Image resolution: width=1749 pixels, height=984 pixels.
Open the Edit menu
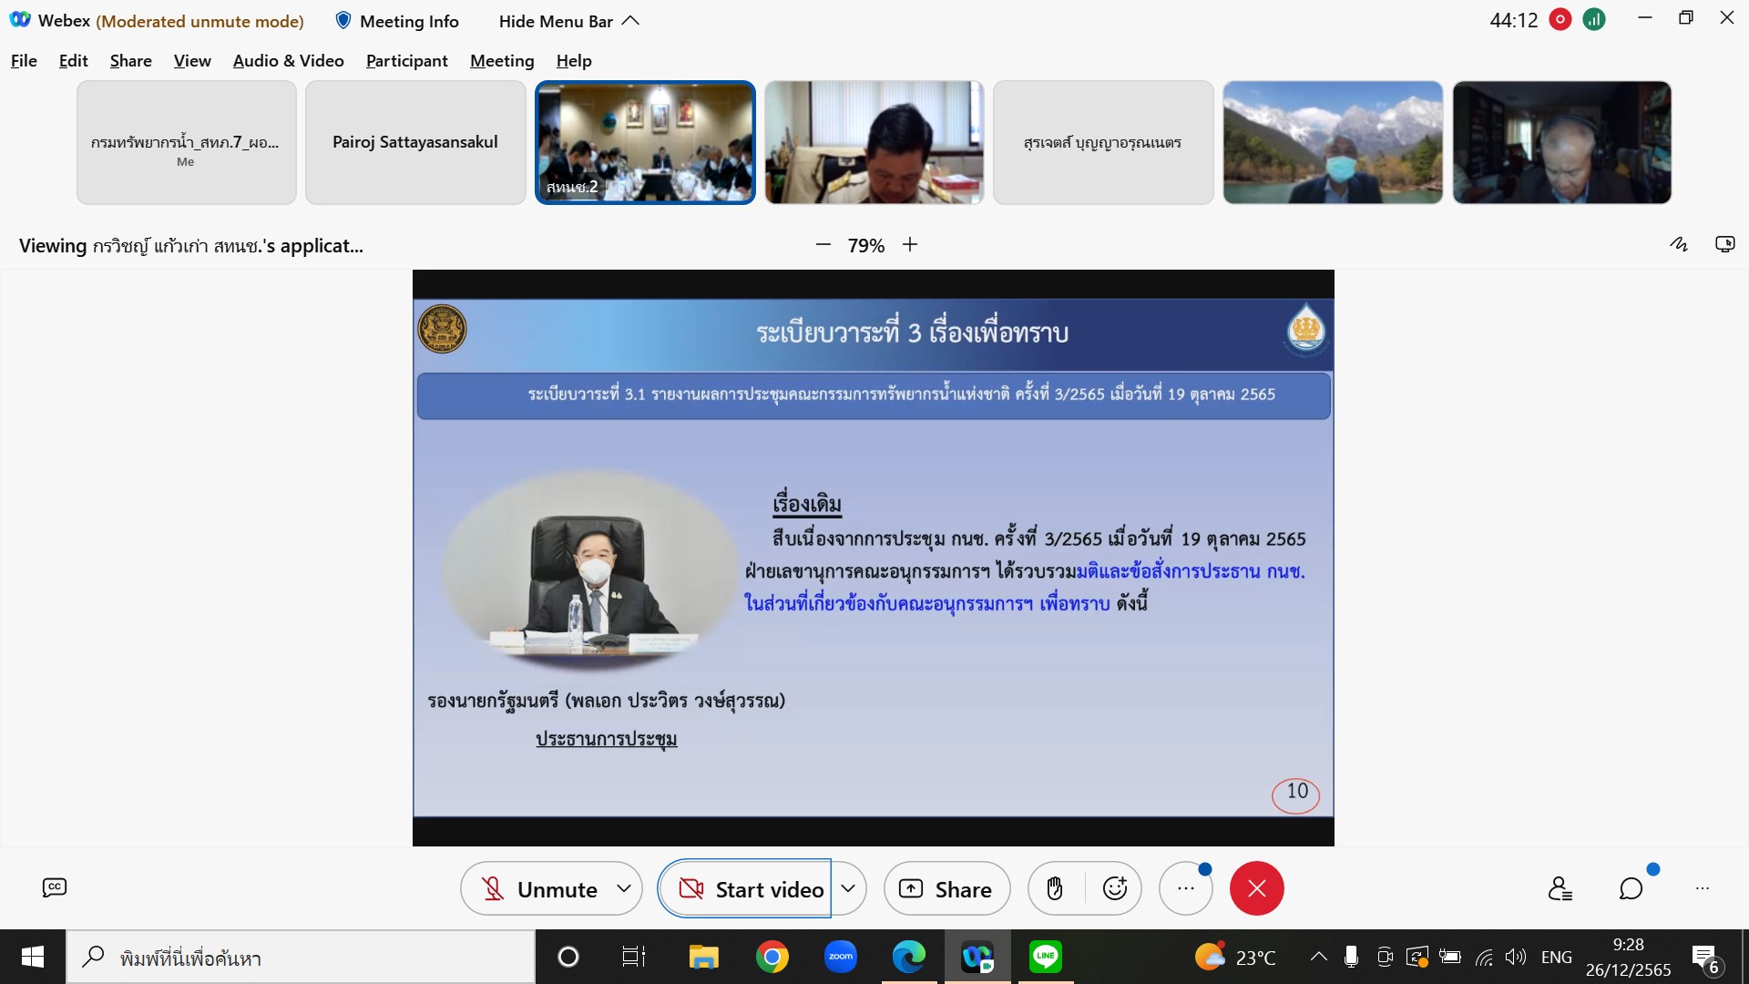point(73,61)
